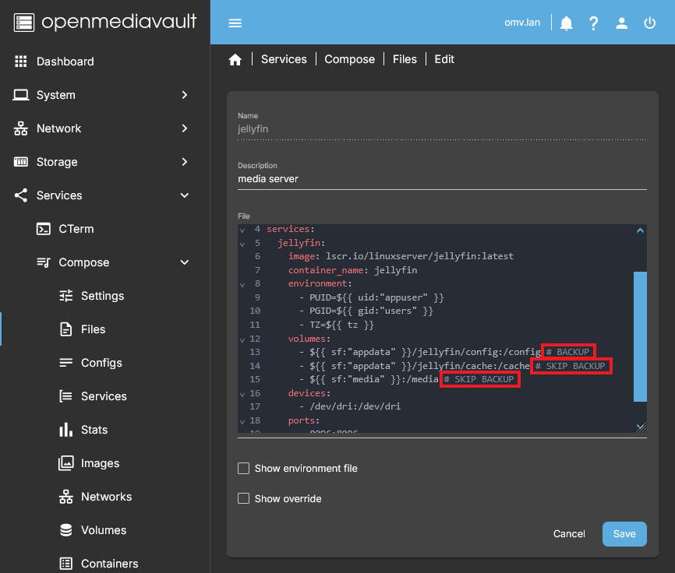The height and width of the screenshot is (573, 675).
Task: Open the notifications bell
Action: pos(567,23)
